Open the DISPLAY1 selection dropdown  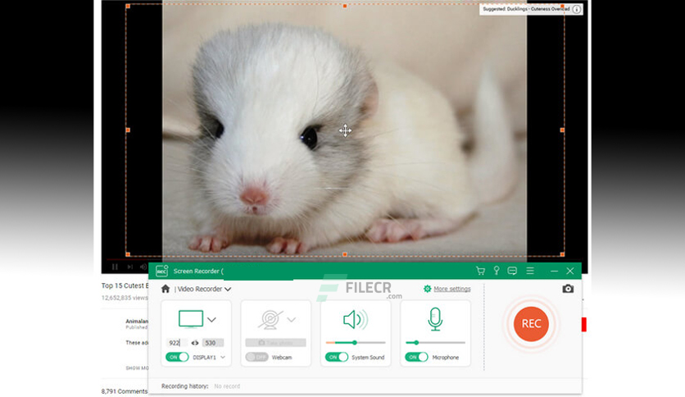point(223,357)
